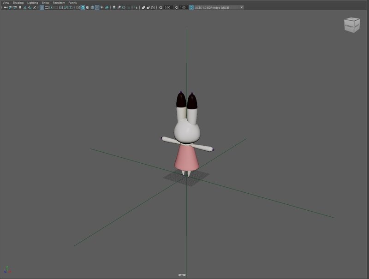Select the Grease Pencil tool icon

tap(34, 7)
